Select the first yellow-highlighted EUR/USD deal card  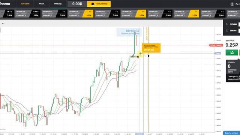(81, 13)
